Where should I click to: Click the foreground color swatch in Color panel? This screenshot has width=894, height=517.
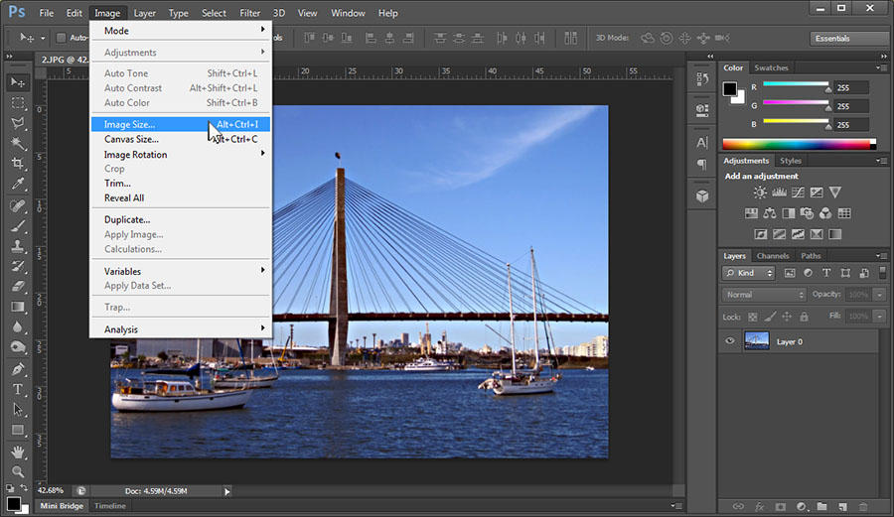(730, 88)
